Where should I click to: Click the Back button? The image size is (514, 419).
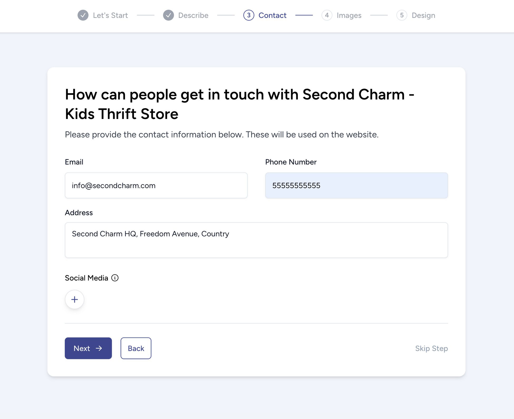coord(136,348)
